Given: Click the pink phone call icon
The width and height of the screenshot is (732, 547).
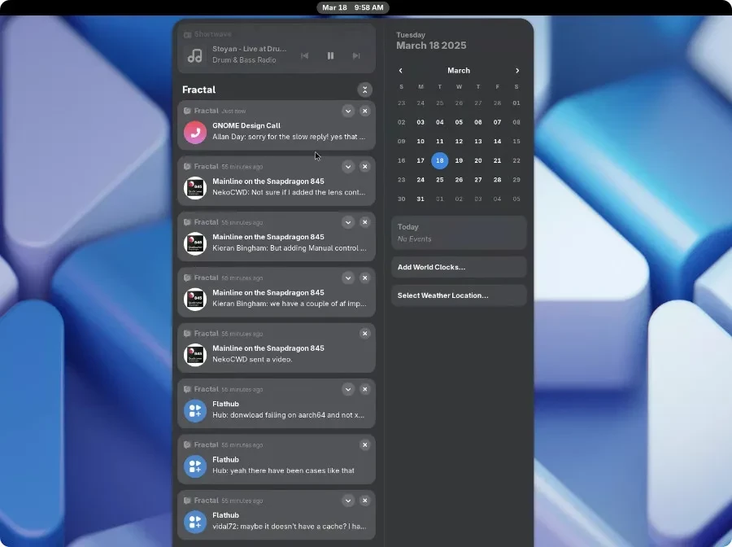Looking at the screenshot, I should [x=195, y=132].
